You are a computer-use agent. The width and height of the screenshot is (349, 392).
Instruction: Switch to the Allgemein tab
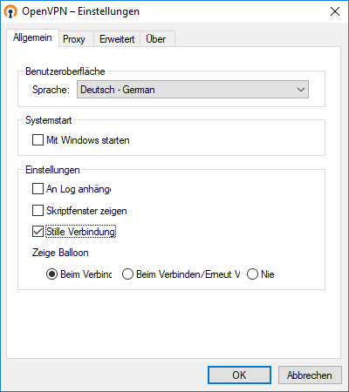32,37
